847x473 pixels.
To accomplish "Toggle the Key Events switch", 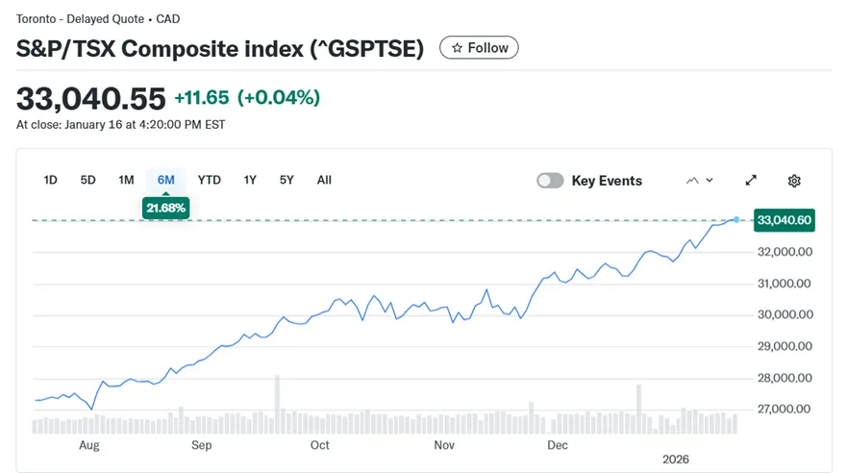I will pyautogui.click(x=550, y=181).
